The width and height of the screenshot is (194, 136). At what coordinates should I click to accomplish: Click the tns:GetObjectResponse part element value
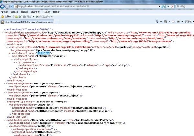pyautogui.click(x=75, y=87)
